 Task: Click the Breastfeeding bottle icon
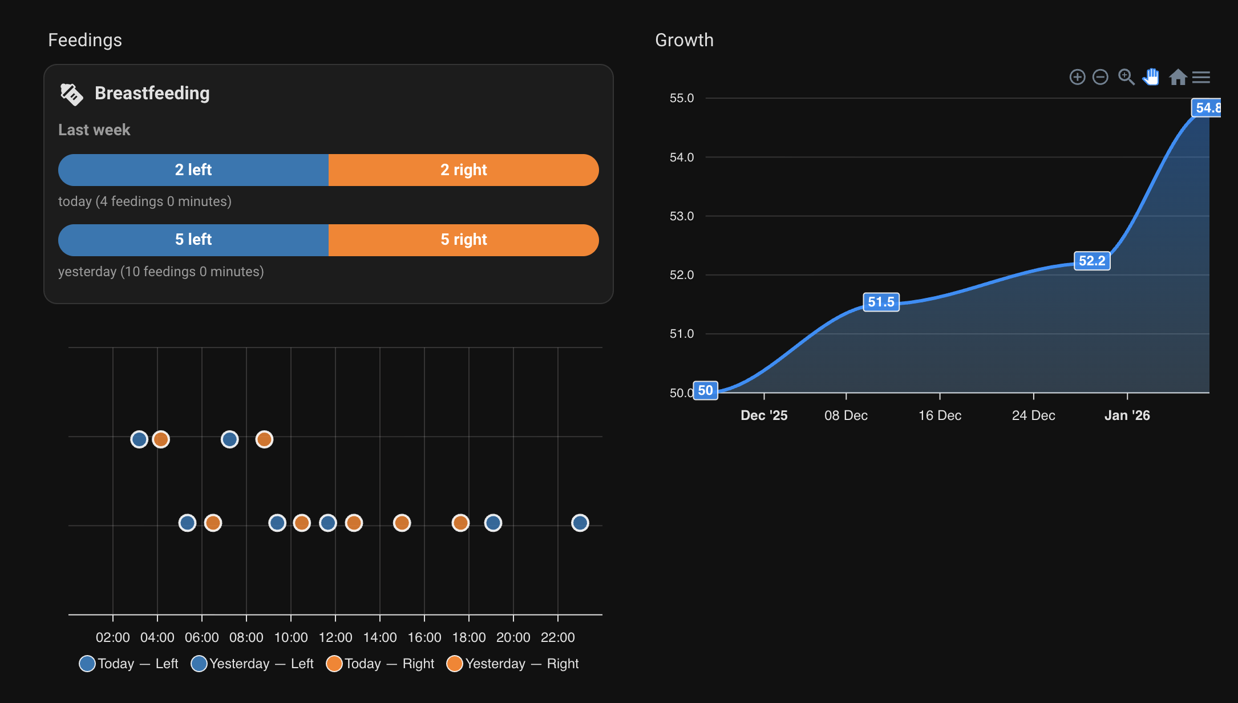72,94
